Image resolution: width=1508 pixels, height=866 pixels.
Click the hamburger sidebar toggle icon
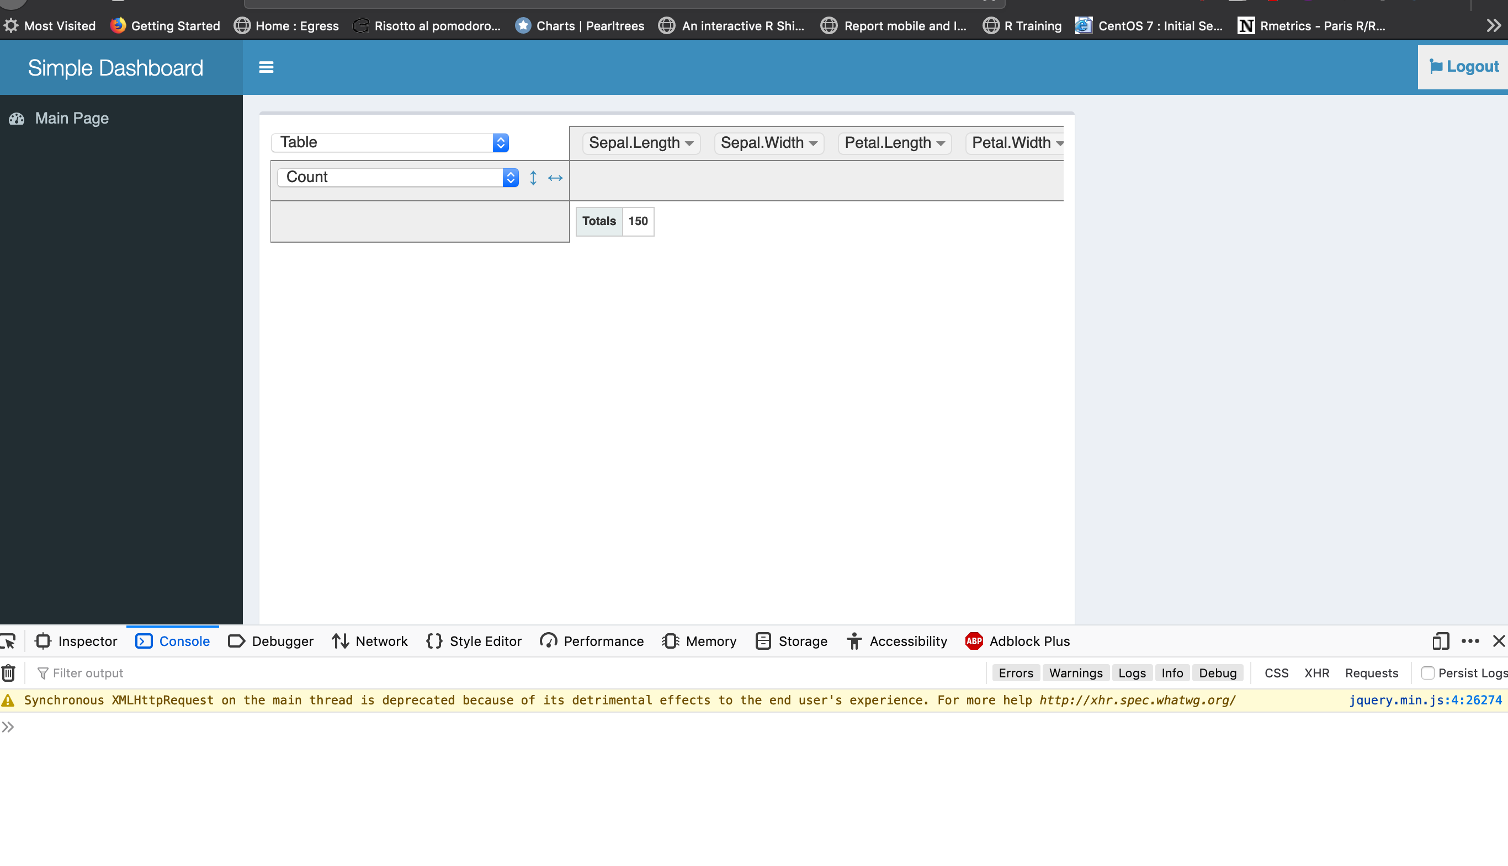tap(266, 67)
